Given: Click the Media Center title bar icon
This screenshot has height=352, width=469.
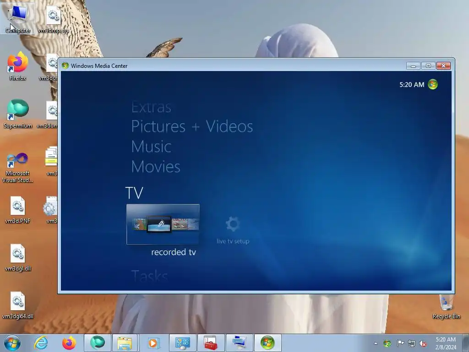Looking at the screenshot, I should tap(65, 66).
